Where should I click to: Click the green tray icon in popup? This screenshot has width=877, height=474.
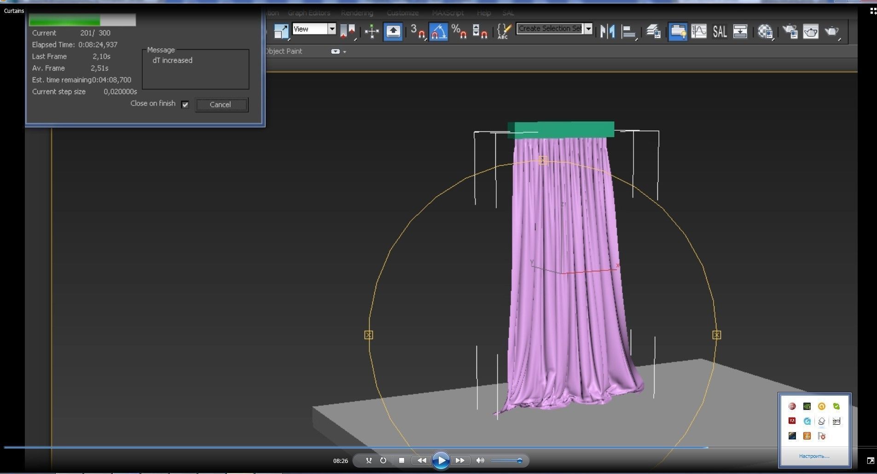[836, 406]
